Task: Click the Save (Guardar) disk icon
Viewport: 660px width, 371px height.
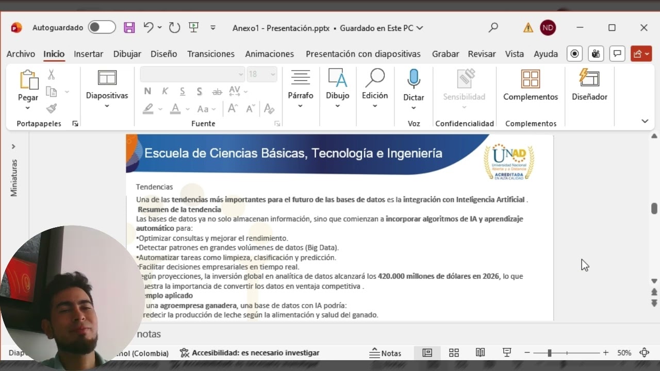Action: 129,28
